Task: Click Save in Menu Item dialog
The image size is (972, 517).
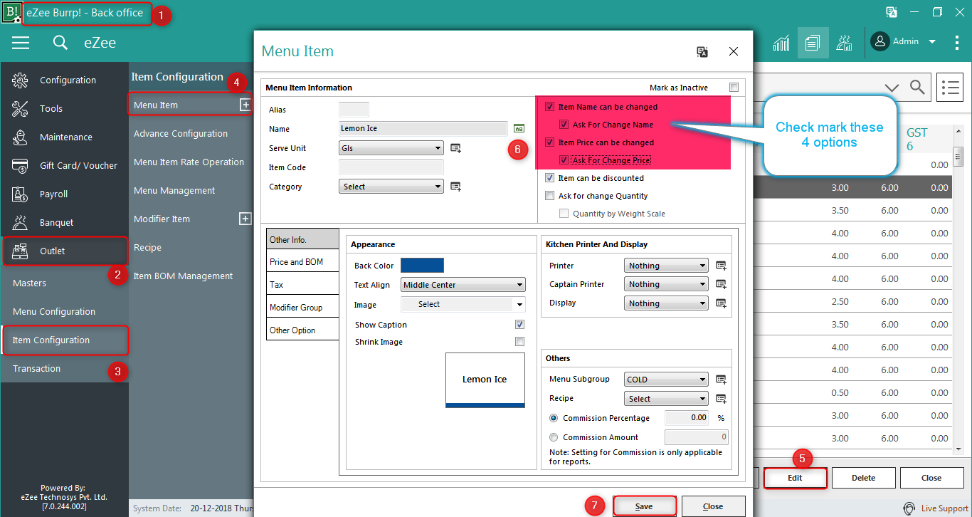Action: coord(644,506)
